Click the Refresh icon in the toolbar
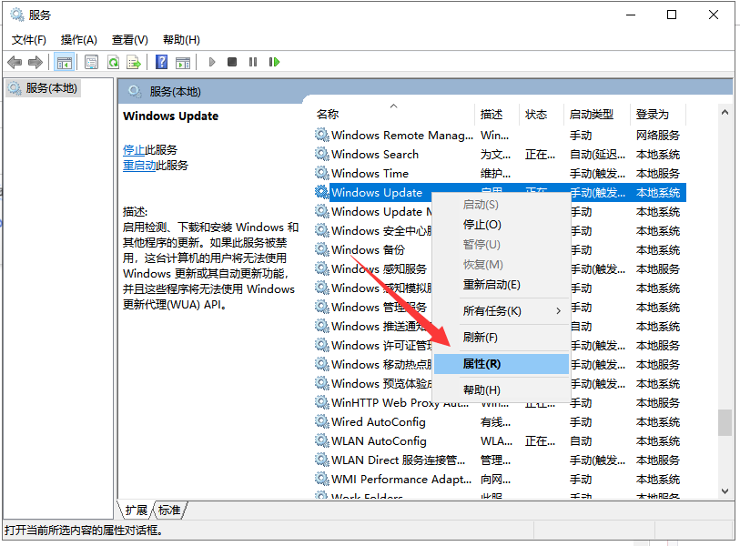Viewport: 740px width, 546px height. tap(113, 61)
